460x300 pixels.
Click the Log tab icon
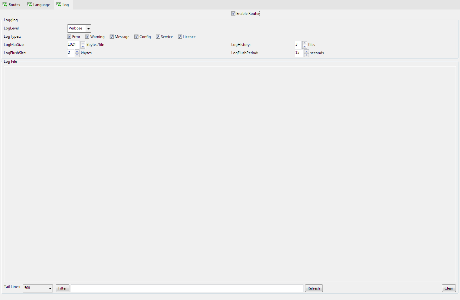point(59,4)
